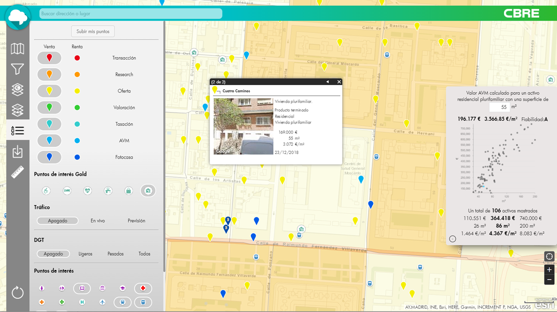The image size is (557, 312).
Task: Click the locate-me crosshair map button
Action: click(549, 257)
